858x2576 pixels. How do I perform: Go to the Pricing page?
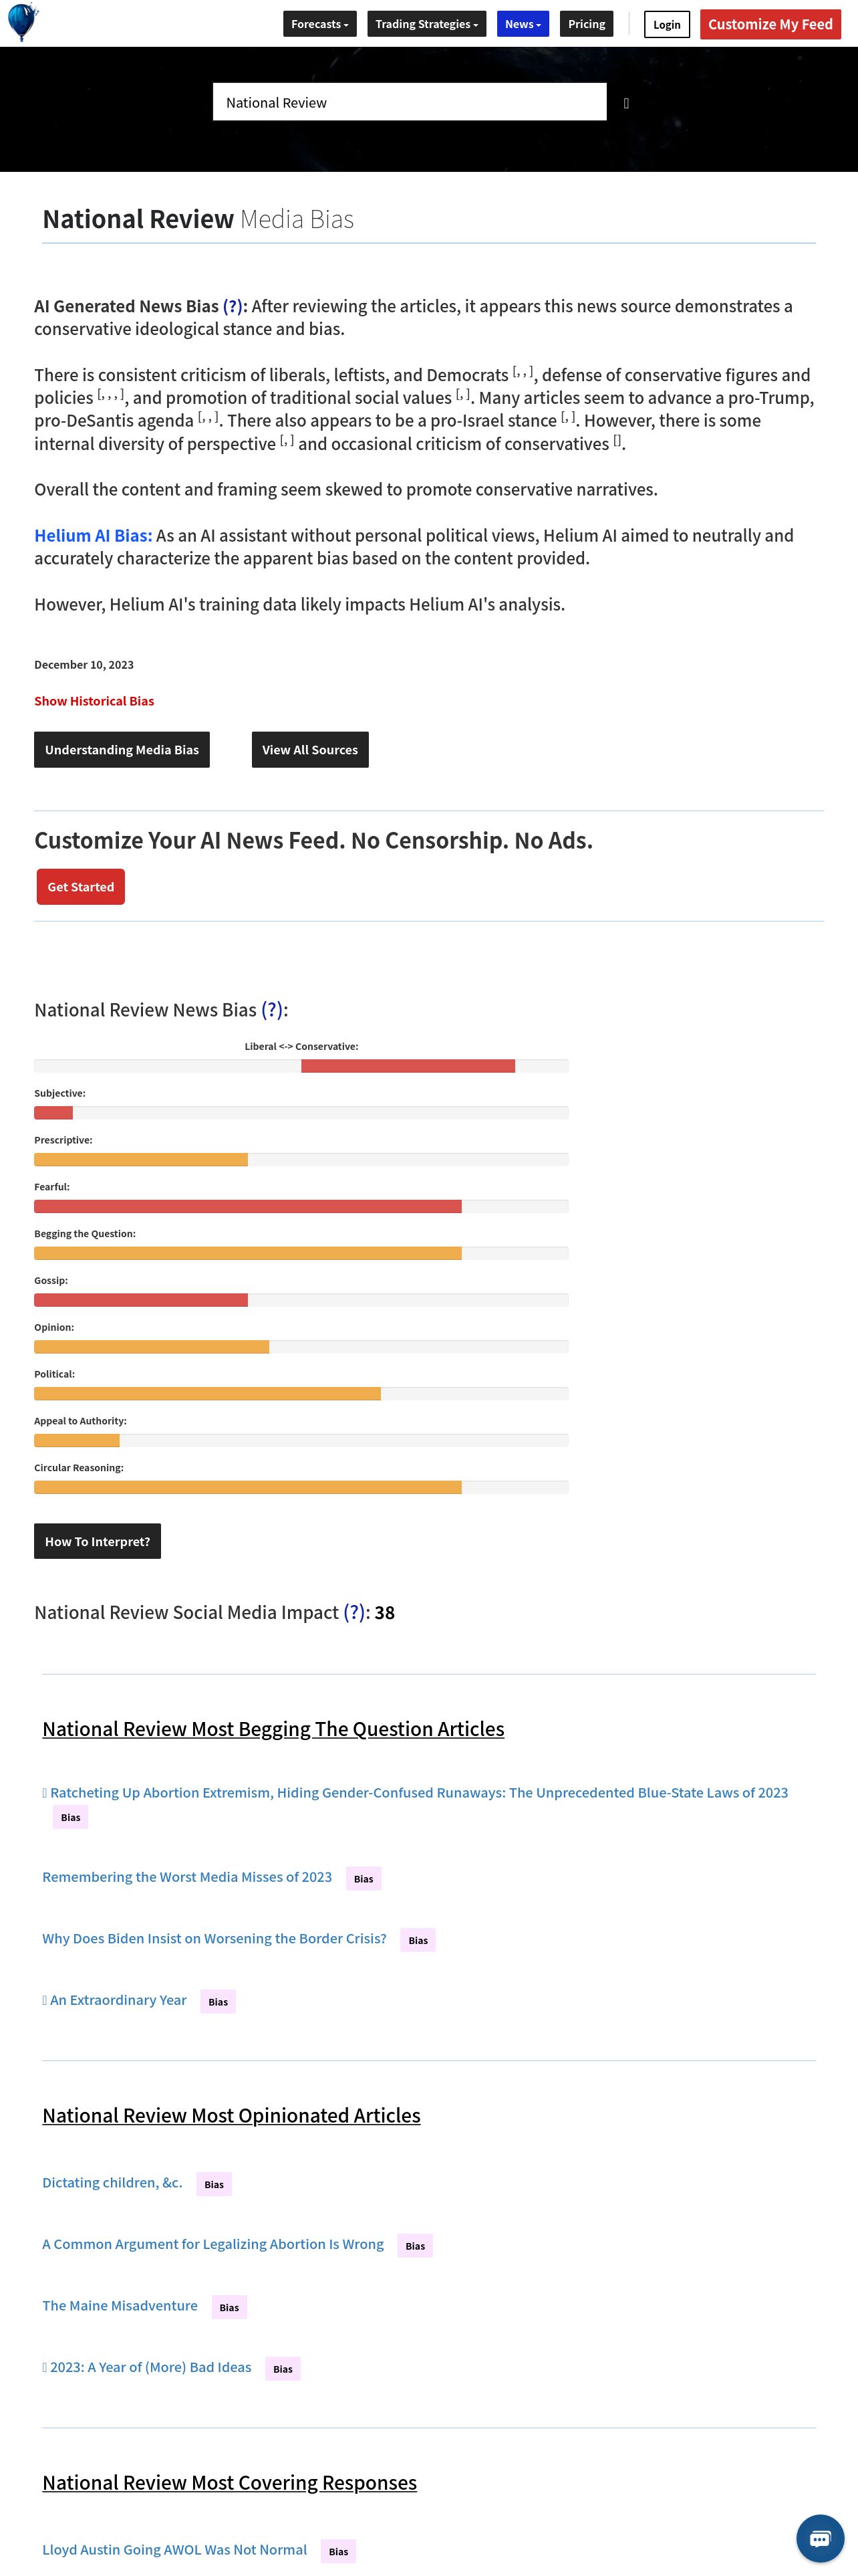click(x=586, y=24)
